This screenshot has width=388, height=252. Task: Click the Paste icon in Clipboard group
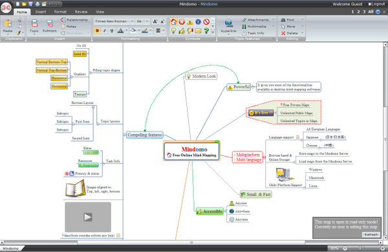pyautogui.click(x=8, y=26)
